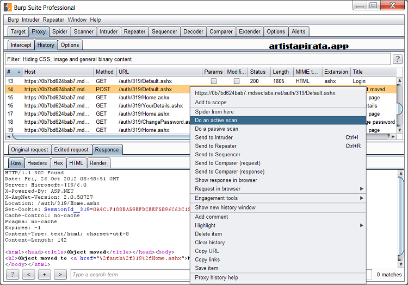408x285 pixels.
Task: Choose Save item
Action: pos(278,268)
